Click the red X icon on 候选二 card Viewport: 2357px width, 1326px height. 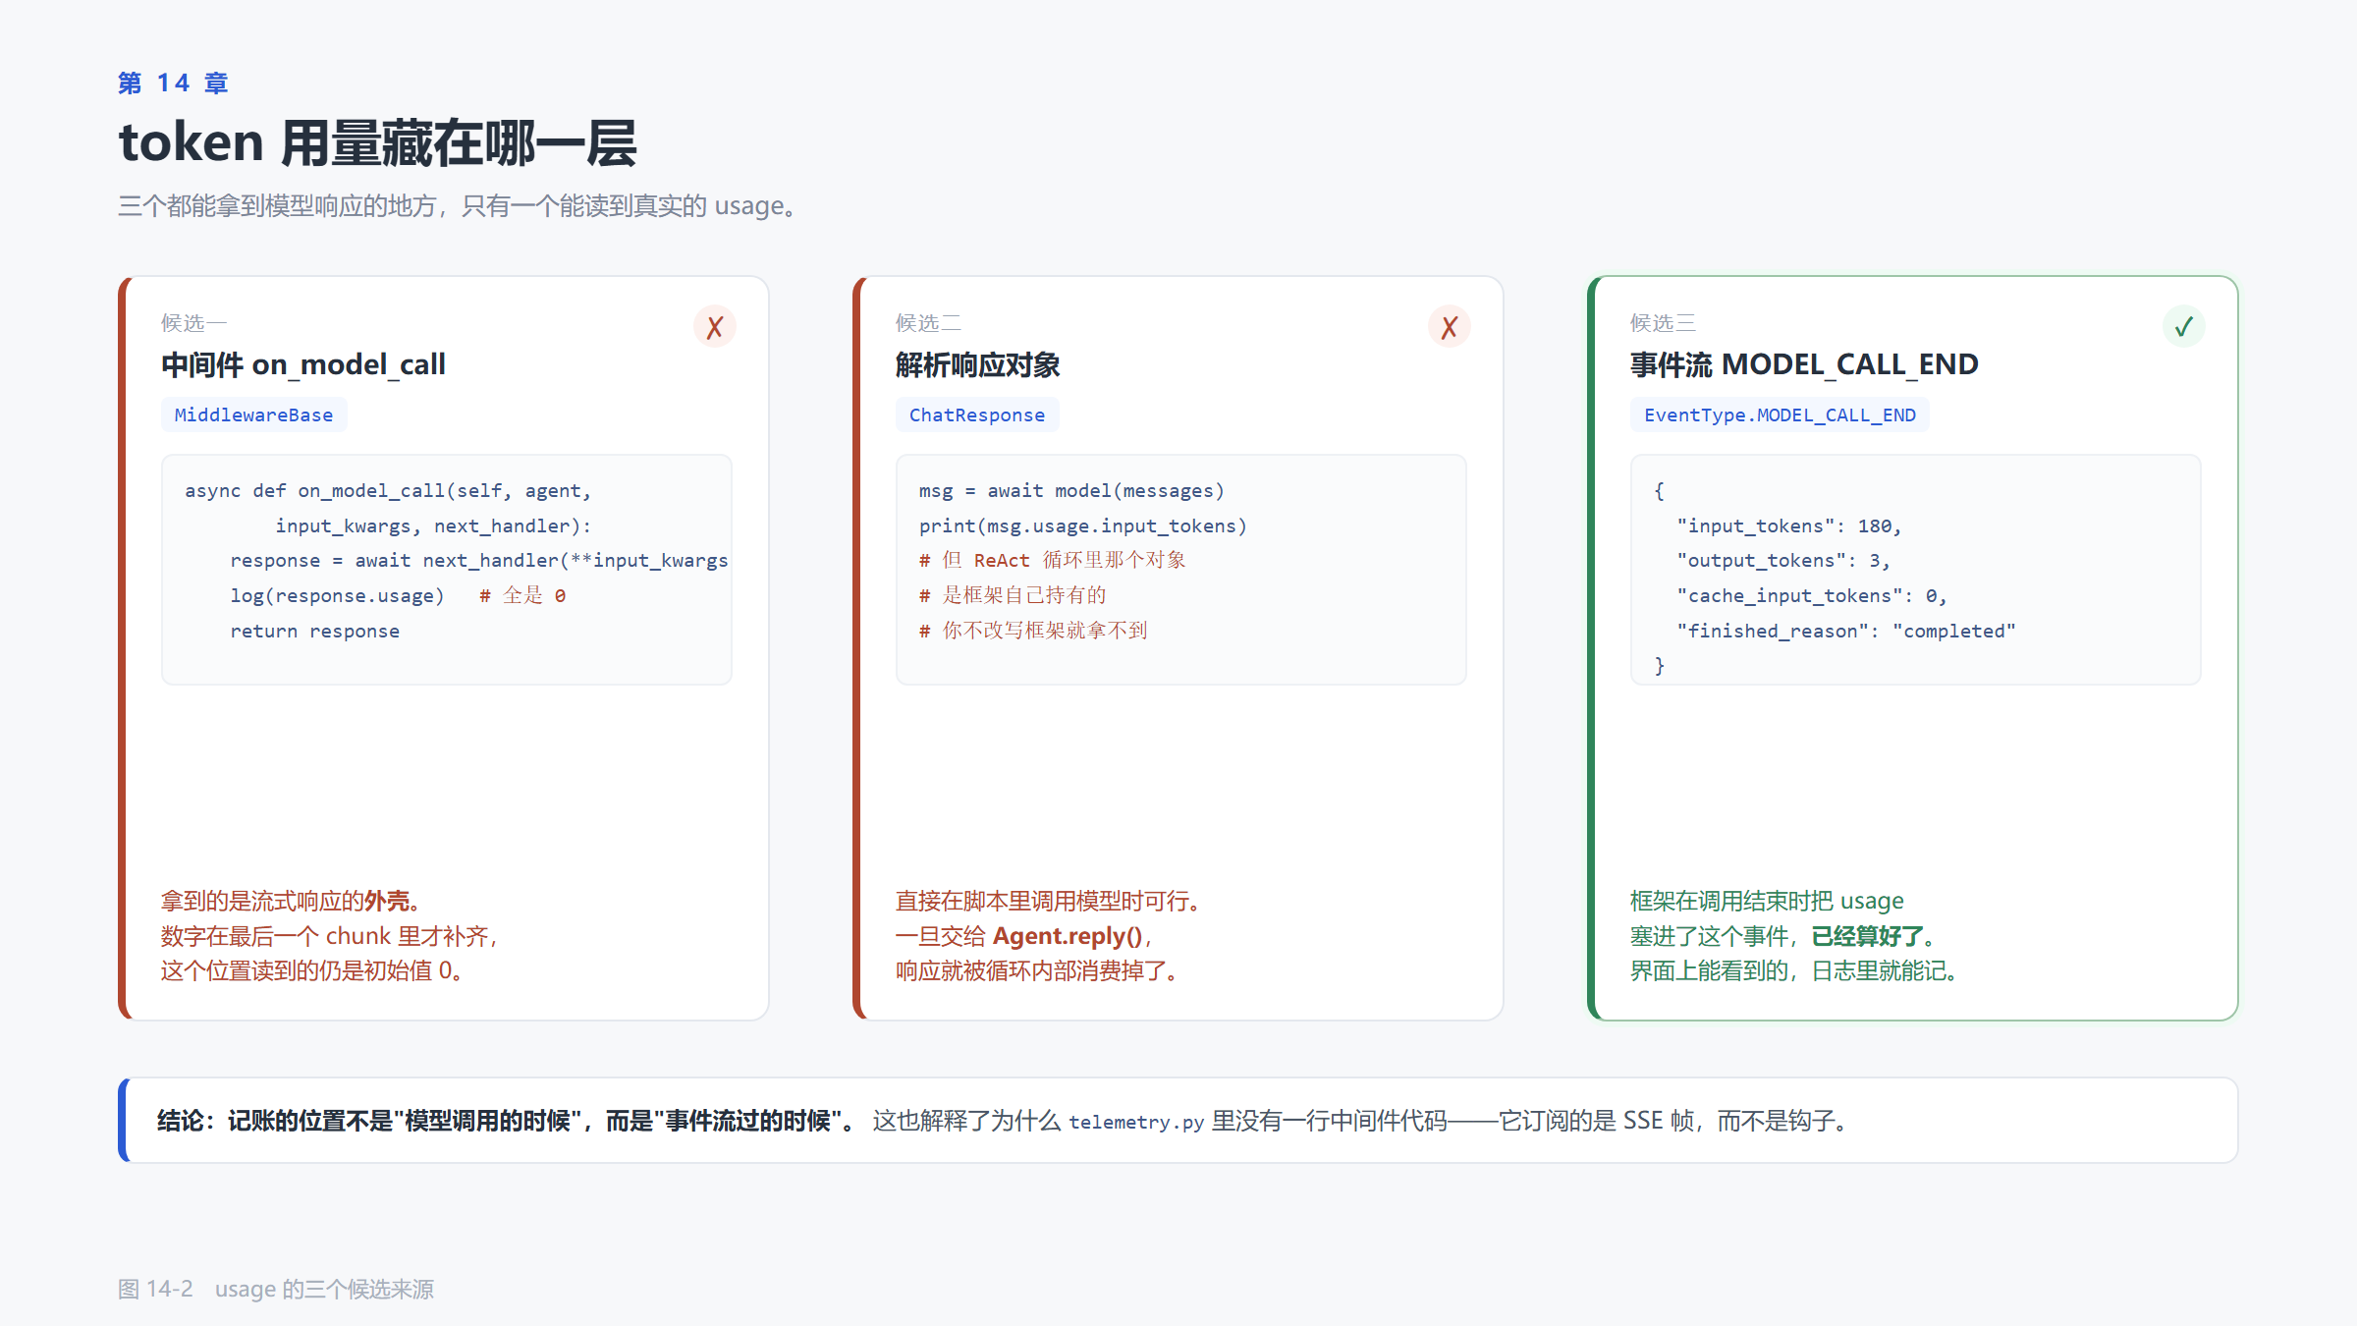1450,327
